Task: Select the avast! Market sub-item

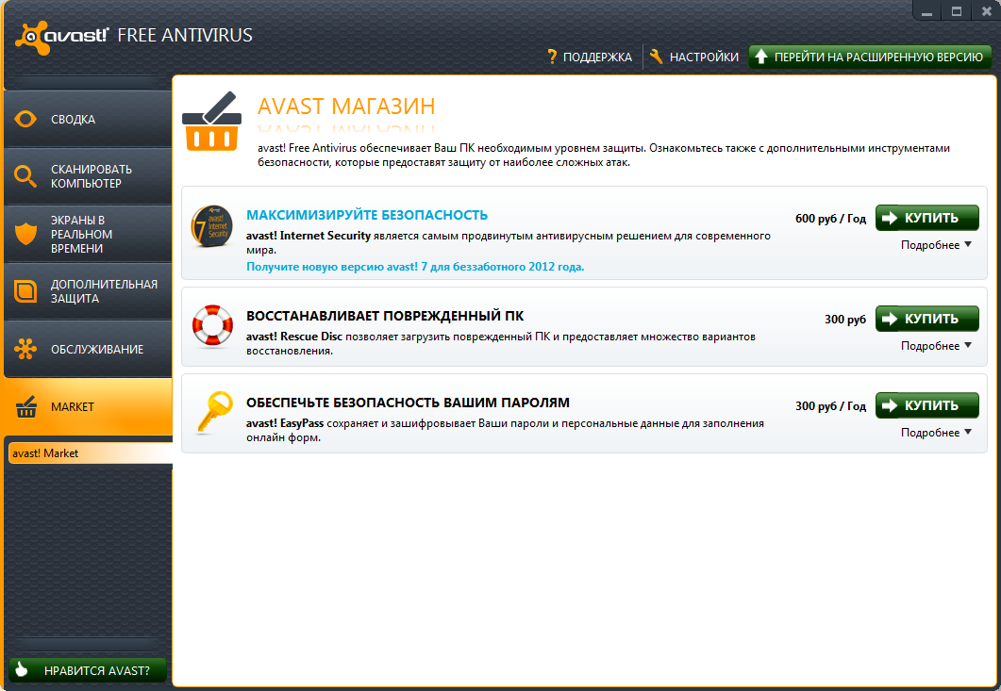Action: (x=90, y=453)
